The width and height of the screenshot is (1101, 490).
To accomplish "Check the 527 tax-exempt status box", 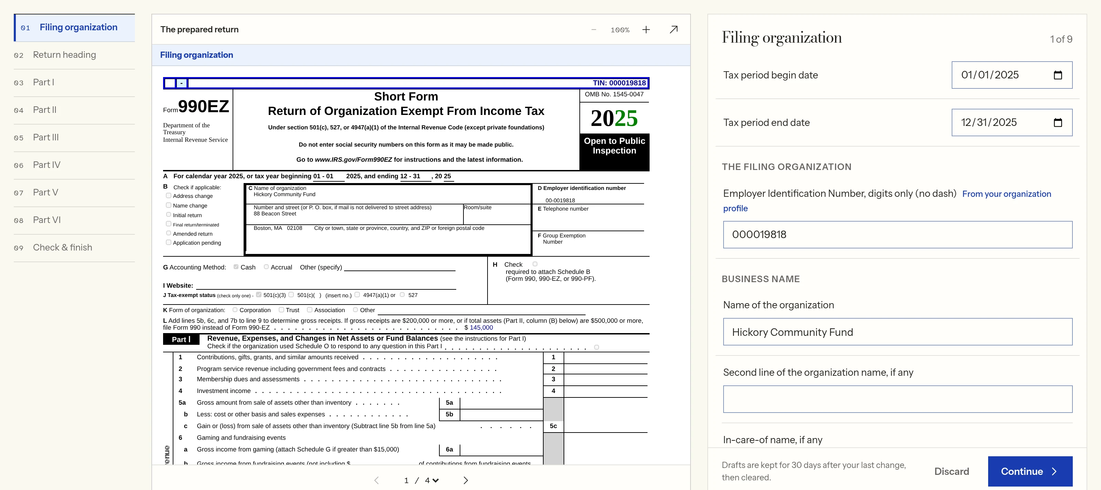I will pyautogui.click(x=402, y=295).
